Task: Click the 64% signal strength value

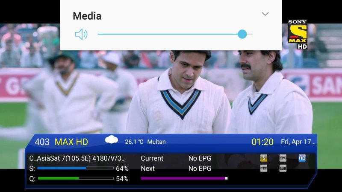Action: pyautogui.click(x=122, y=169)
